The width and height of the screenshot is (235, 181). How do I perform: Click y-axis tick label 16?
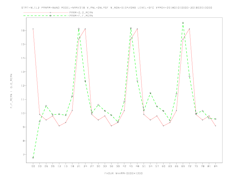[x=23, y=30]
